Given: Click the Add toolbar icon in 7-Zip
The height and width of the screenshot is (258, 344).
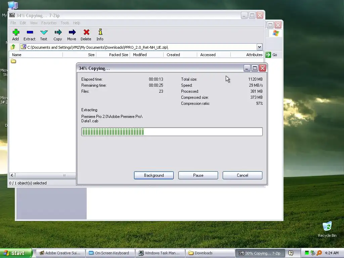Looking at the screenshot, I should tap(15, 32).
